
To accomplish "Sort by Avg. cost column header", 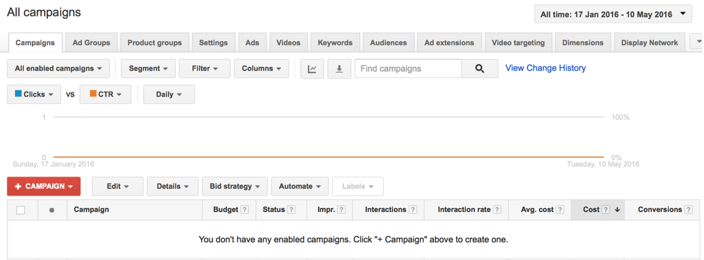I will (538, 209).
